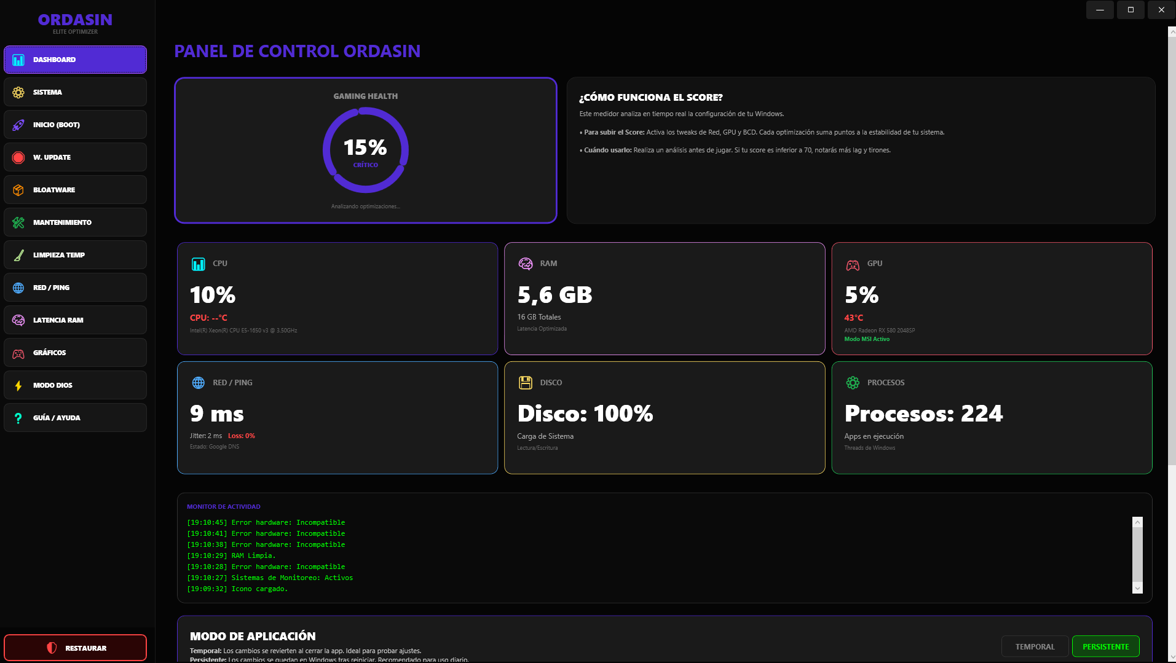
Task: Click the floppy disk icon on the Disco card
Action: pos(526,382)
